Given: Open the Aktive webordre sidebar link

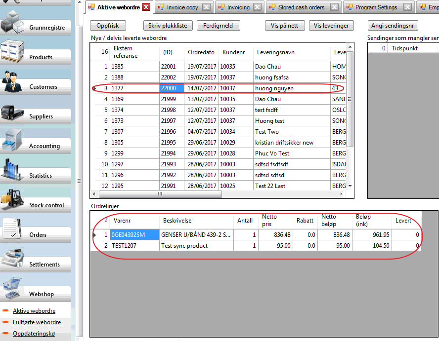Looking at the screenshot, I should (34, 311).
